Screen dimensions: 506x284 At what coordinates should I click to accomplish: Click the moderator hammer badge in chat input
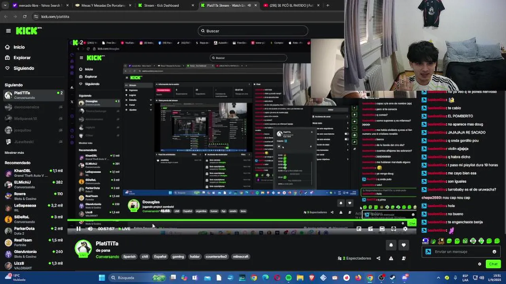coord(428,252)
